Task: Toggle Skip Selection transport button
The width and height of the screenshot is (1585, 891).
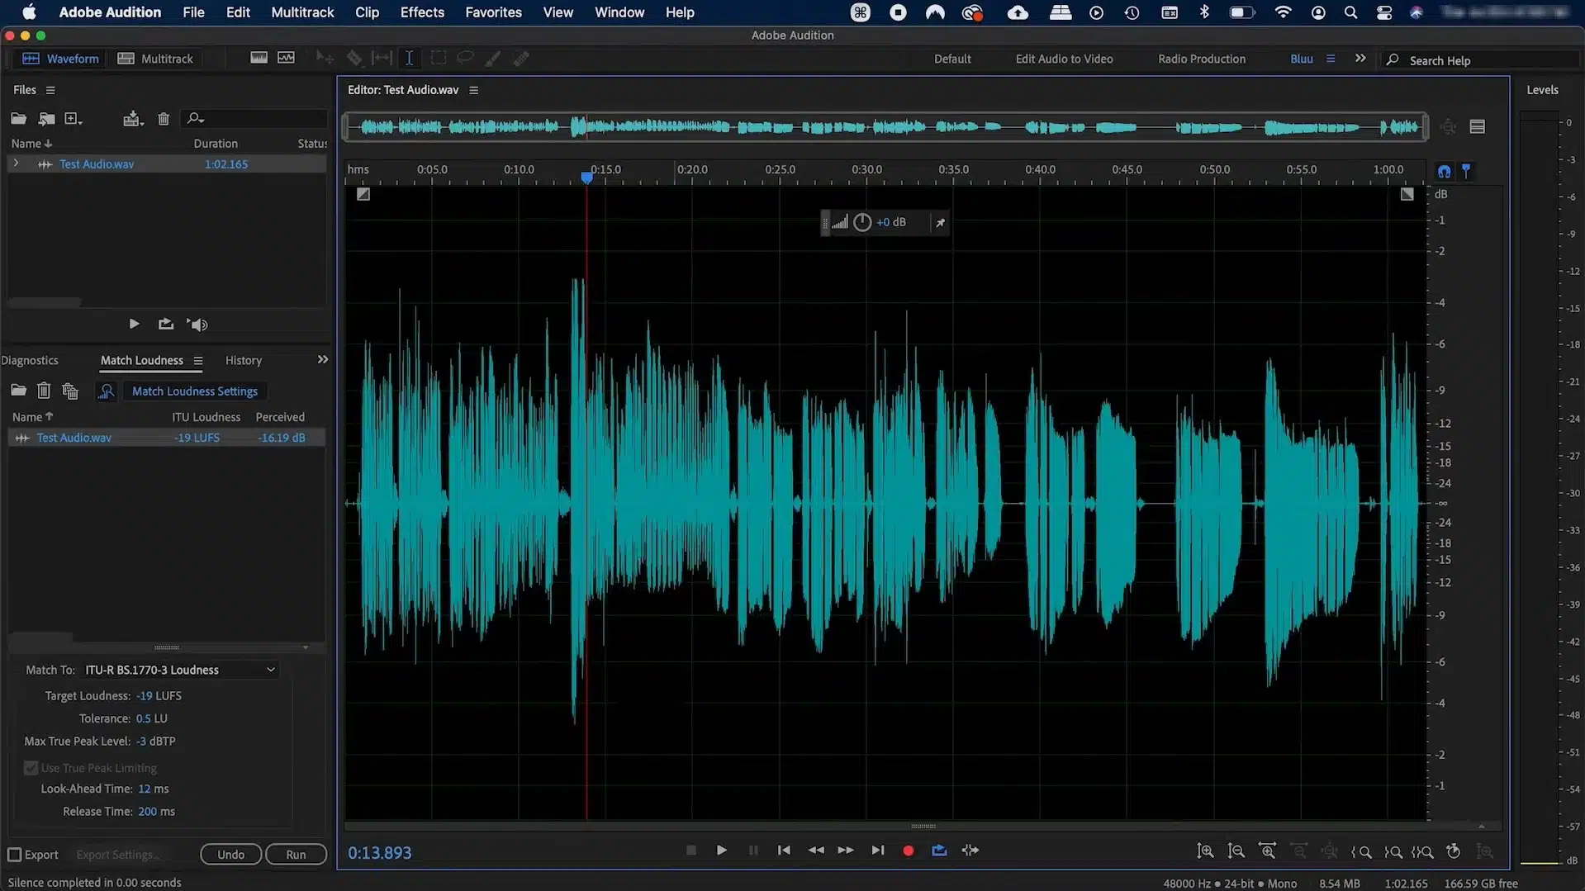Action: (970, 850)
